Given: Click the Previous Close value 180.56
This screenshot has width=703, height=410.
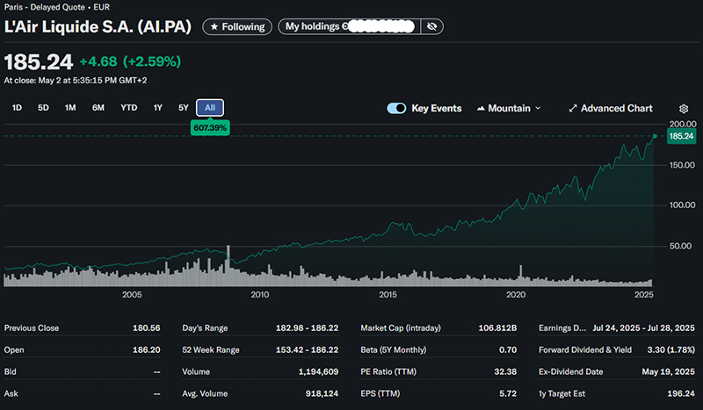Looking at the screenshot, I should [x=146, y=328].
